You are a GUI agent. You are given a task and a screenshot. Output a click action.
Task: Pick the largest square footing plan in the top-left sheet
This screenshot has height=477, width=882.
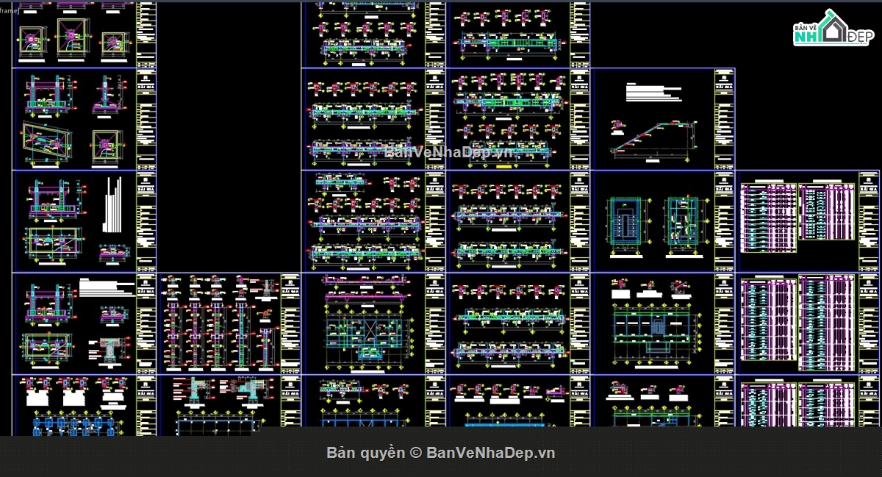click(72, 36)
